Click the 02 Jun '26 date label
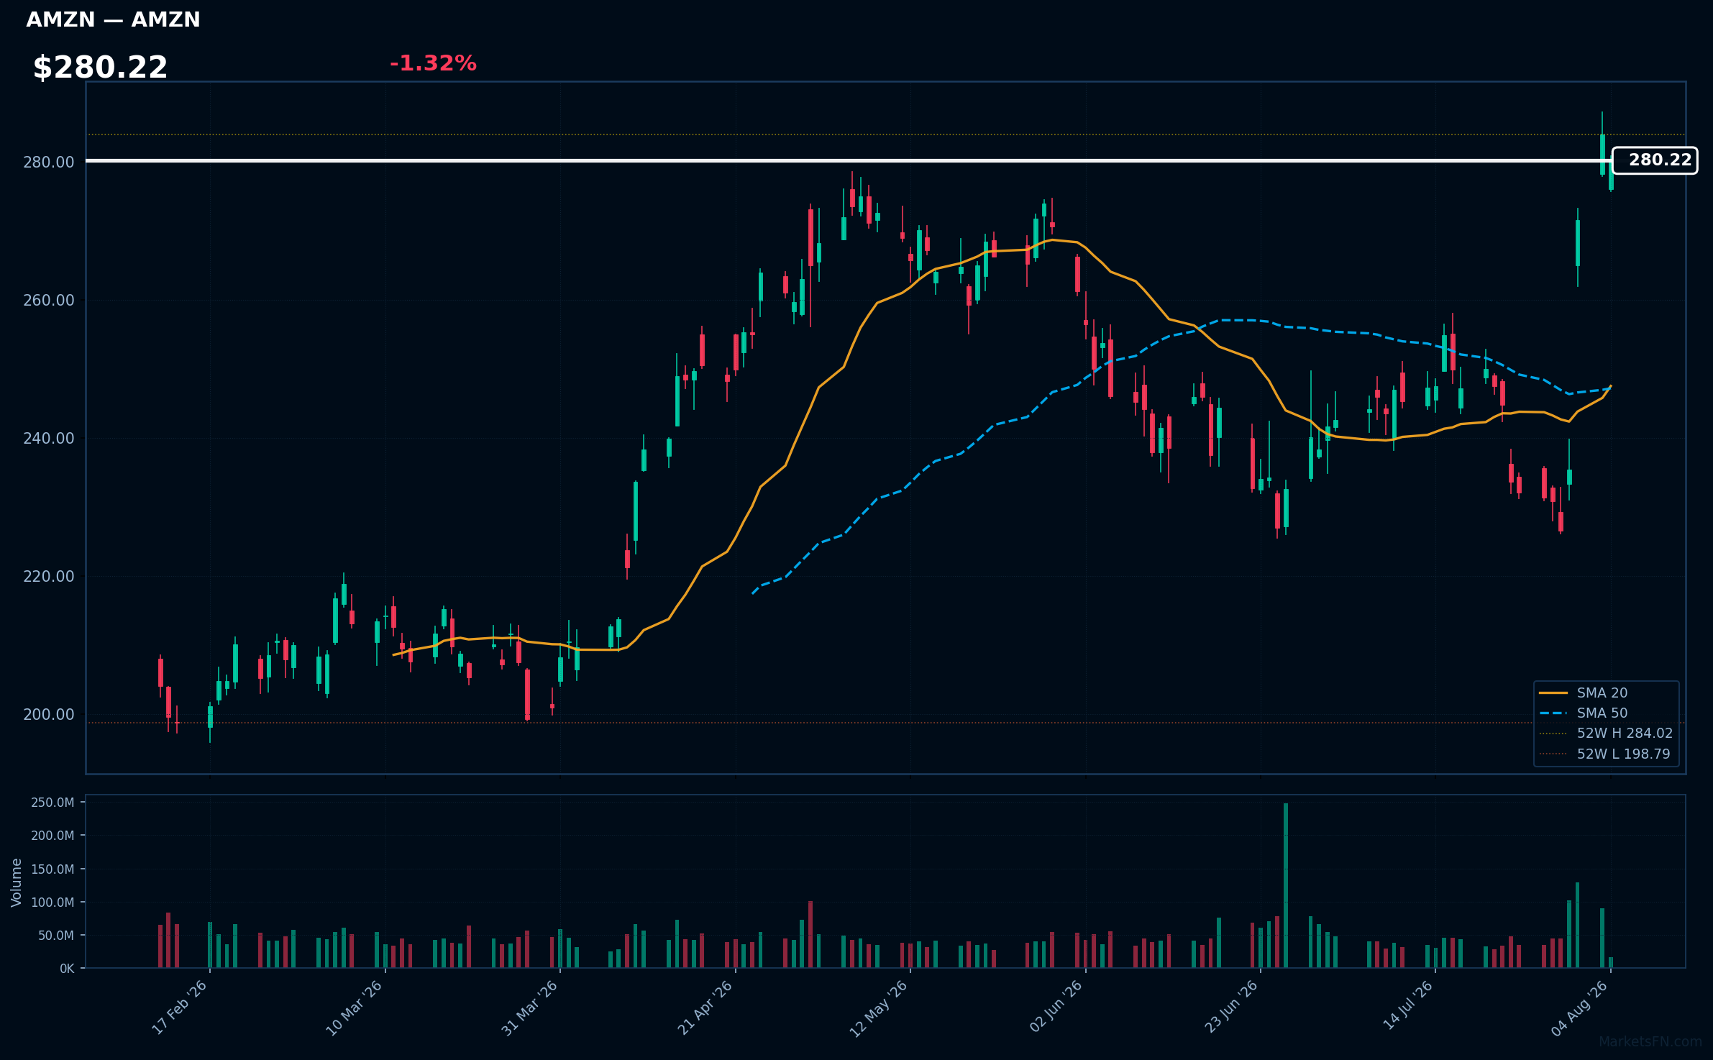This screenshot has width=1713, height=1060. coord(1056,1008)
